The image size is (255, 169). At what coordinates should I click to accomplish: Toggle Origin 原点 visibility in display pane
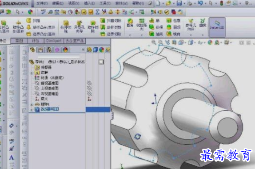pos(89,99)
